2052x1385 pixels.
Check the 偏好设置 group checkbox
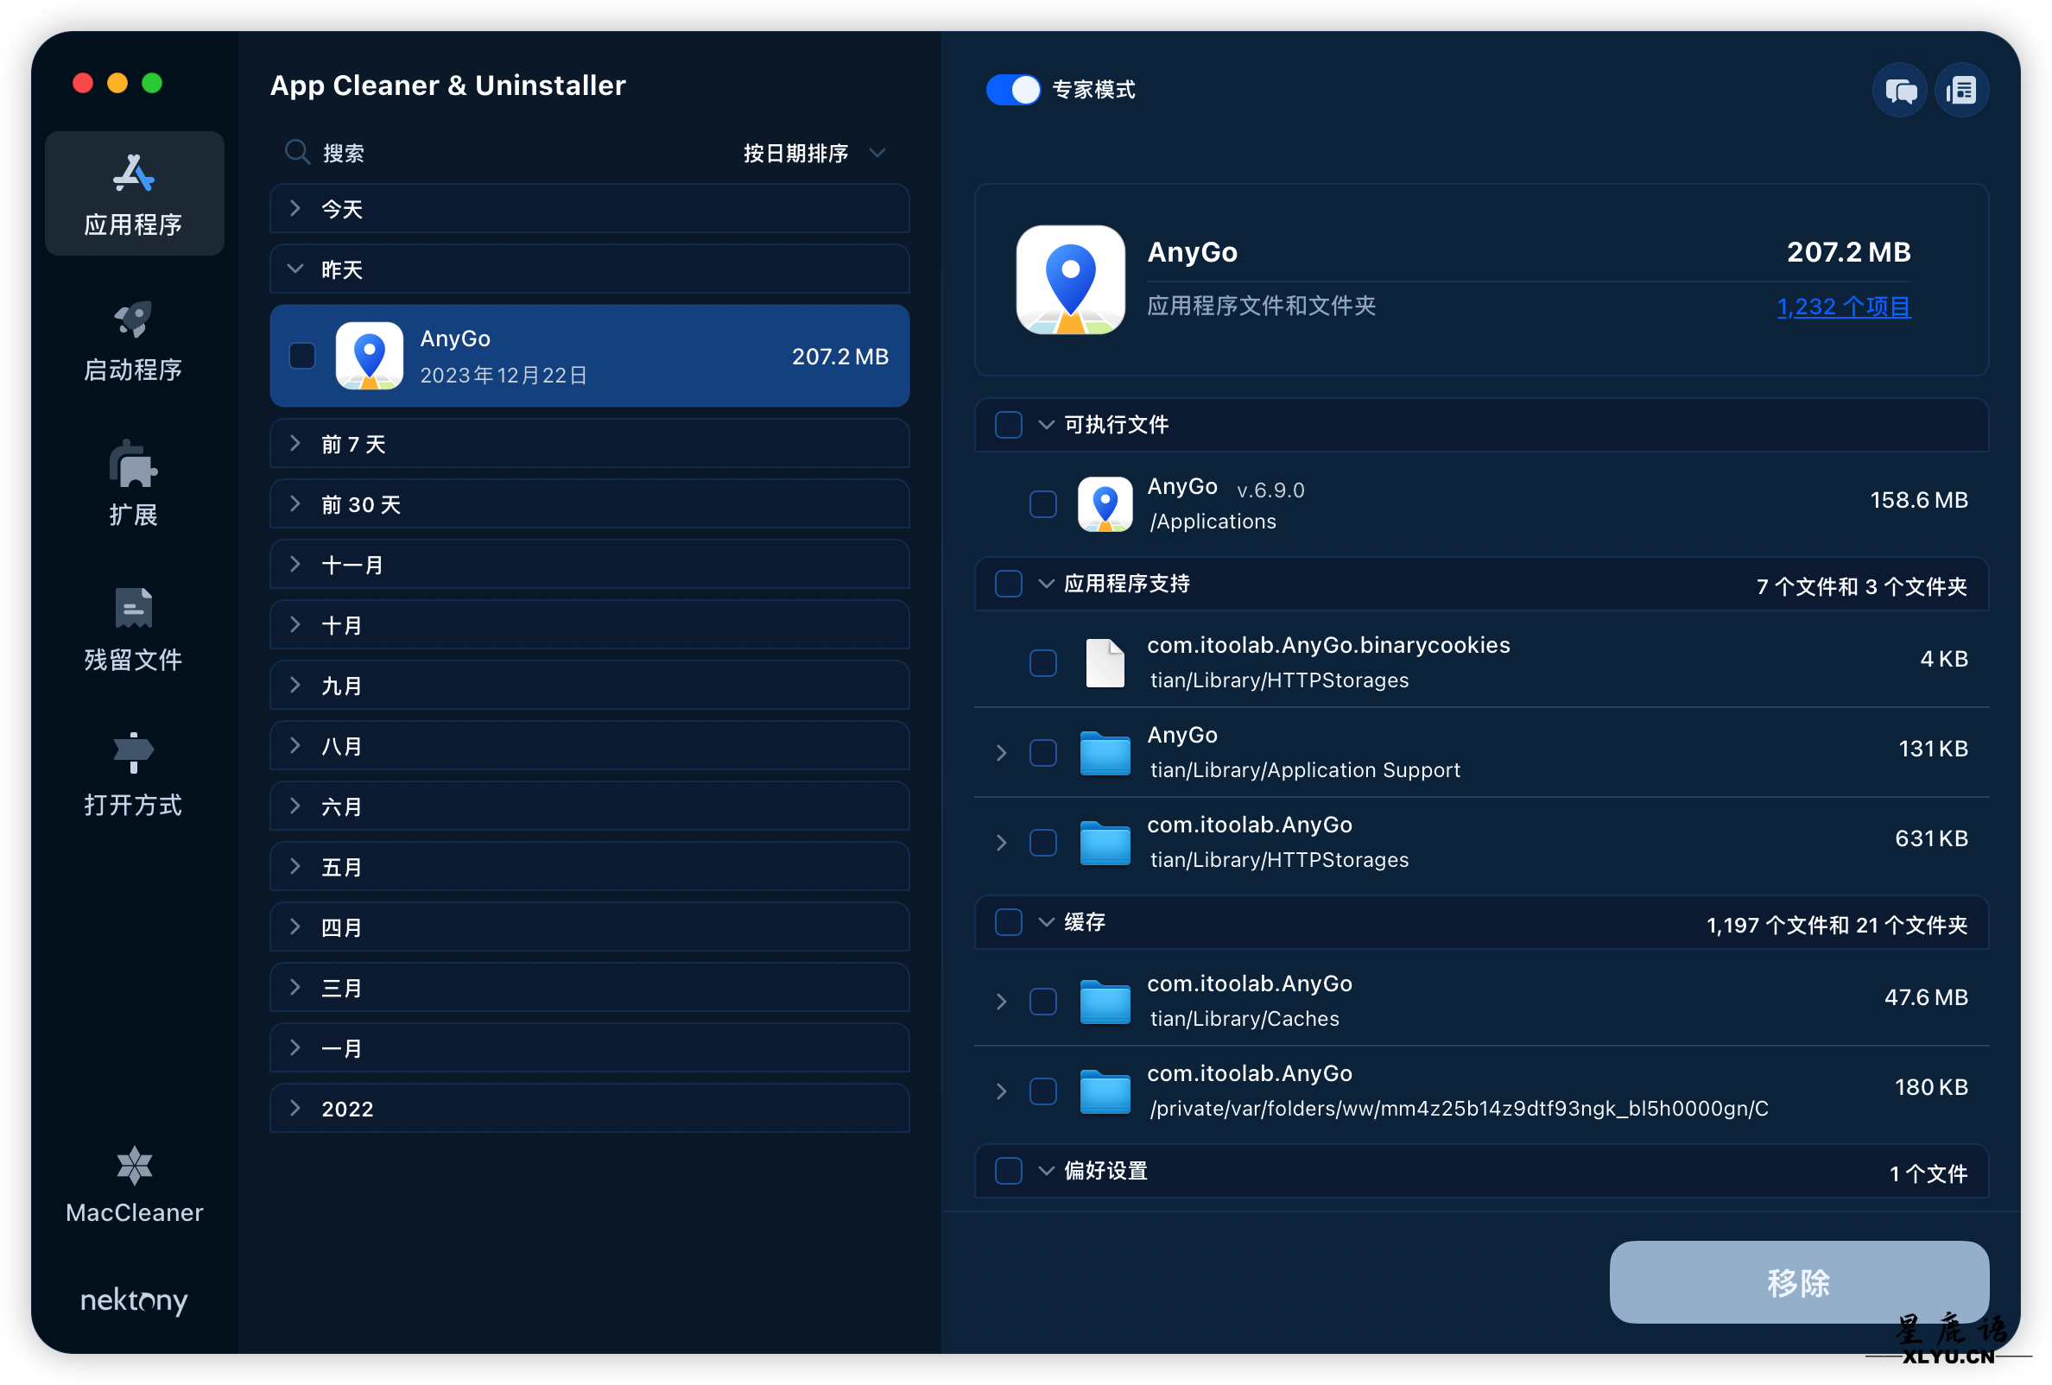pyautogui.click(x=1009, y=1172)
